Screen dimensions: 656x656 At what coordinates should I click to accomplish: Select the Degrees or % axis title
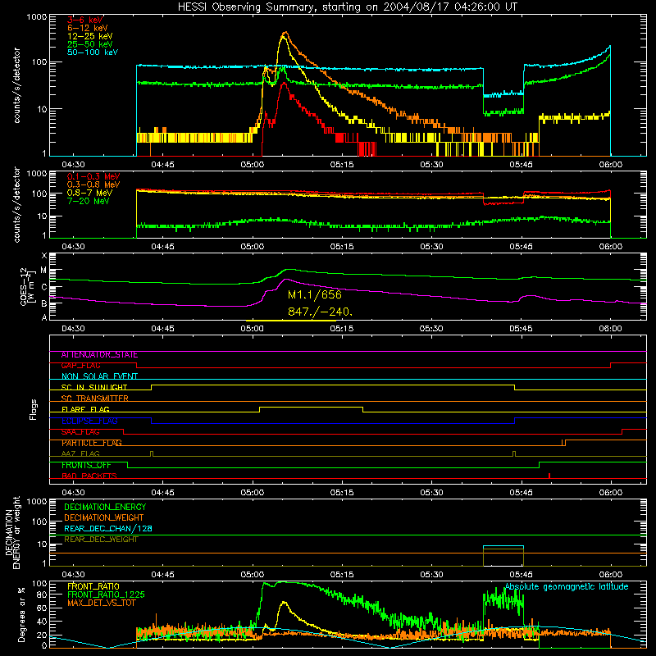tap(21, 614)
